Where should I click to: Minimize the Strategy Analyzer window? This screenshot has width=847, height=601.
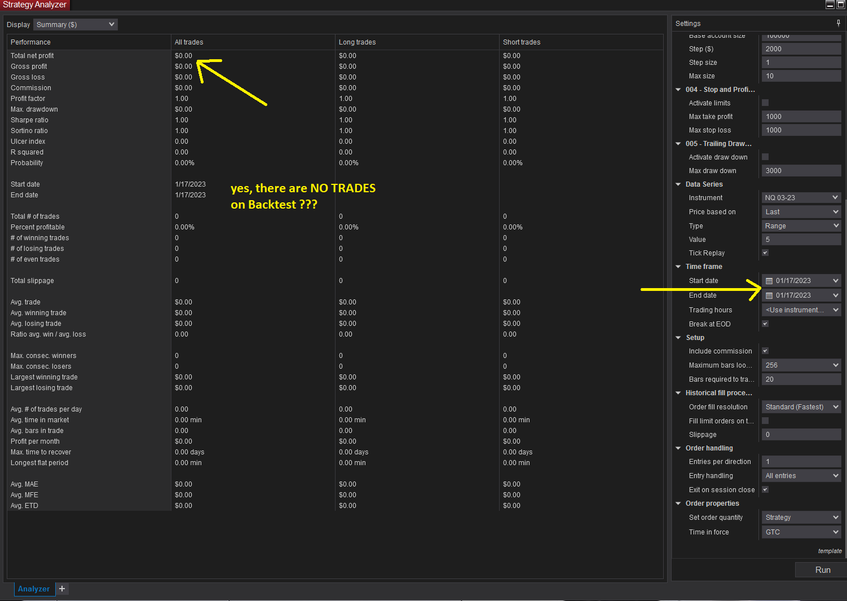(x=830, y=5)
